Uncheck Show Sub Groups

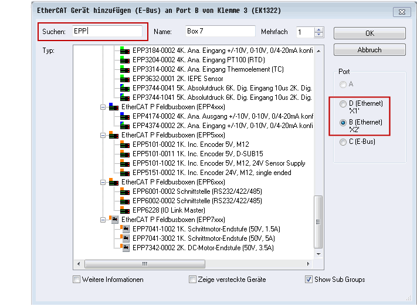pos(308,280)
